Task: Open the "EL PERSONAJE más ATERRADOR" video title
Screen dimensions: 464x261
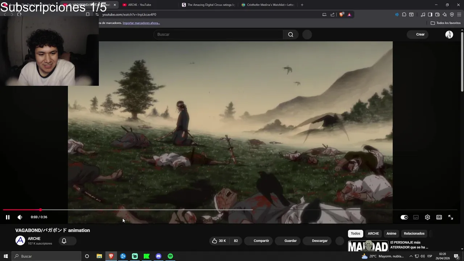Action: (409, 245)
